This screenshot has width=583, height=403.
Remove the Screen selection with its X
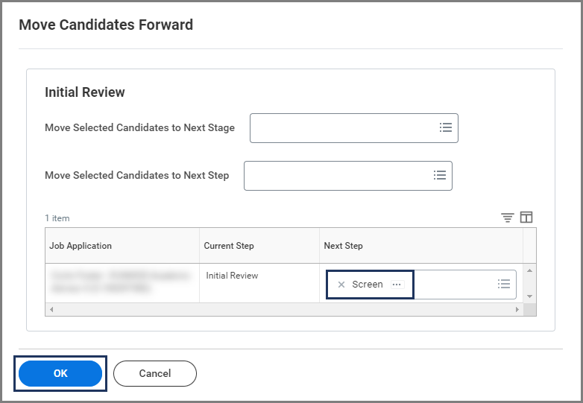tap(341, 285)
